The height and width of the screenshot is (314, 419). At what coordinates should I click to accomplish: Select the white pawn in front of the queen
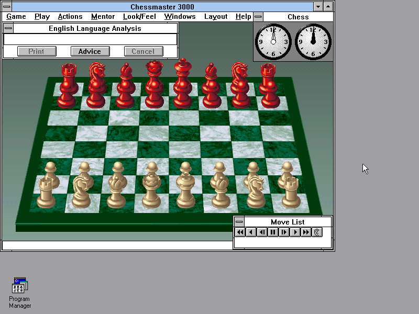click(152, 169)
